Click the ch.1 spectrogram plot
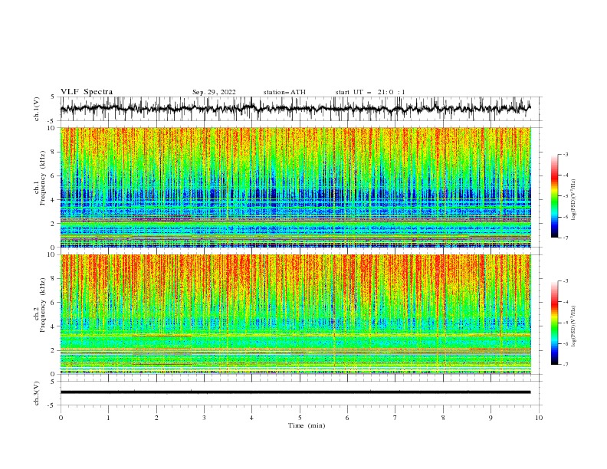Viewport: 607px width, 469px height. 296,187
